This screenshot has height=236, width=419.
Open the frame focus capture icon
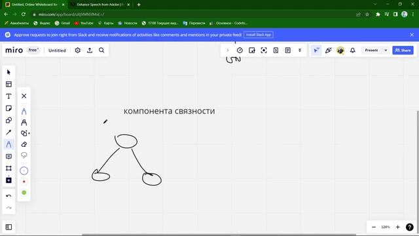[264, 50]
